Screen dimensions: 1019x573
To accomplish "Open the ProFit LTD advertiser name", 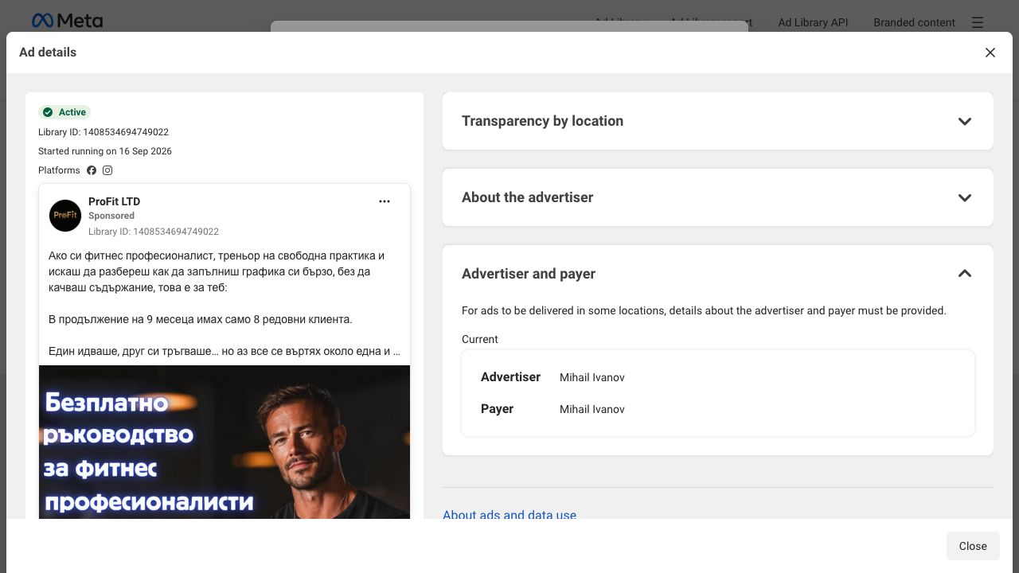I will 114,201.
